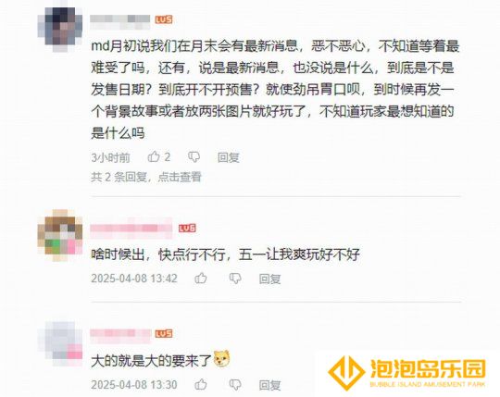Image resolution: width=500 pixels, height=397 pixels.
Task: Click third commenter's LV5 badge
Action: click(x=164, y=333)
